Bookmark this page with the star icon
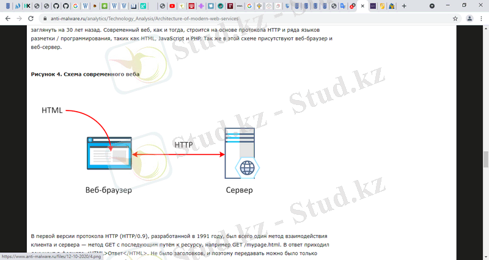Image resolution: width=489 pixels, height=260 pixels. (455, 19)
